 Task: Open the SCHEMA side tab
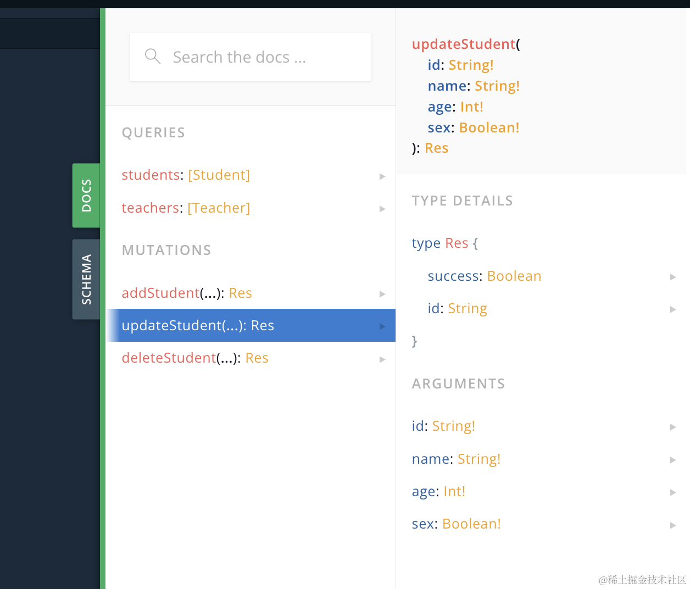86,279
